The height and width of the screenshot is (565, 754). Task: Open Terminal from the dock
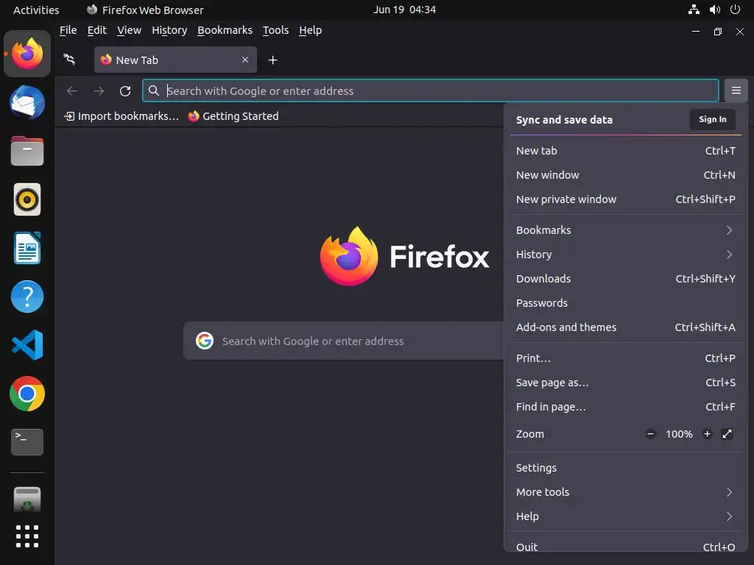[27, 442]
